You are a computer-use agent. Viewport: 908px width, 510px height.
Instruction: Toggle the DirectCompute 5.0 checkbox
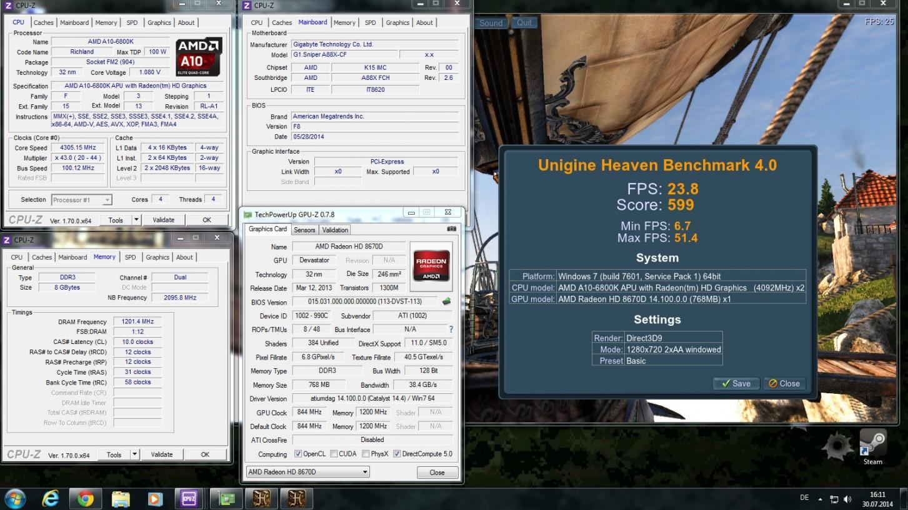pyautogui.click(x=397, y=454)
